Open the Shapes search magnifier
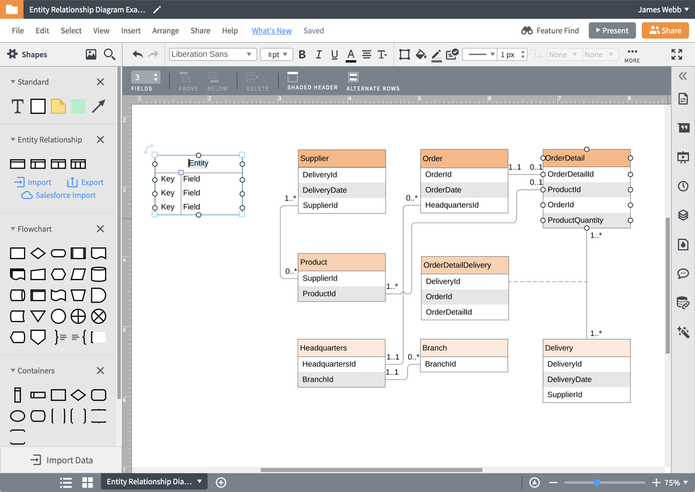 pyautogui.click(x=109, y=54)
